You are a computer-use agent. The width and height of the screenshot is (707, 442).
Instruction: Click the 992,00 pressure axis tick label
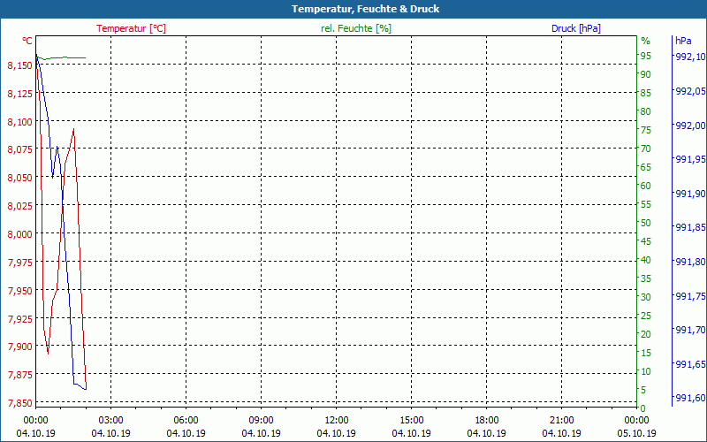(x=689, y=126)
